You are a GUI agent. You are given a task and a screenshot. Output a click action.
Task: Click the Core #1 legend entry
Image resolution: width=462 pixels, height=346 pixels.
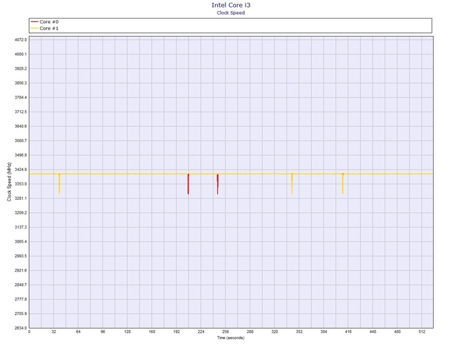pyautogui.click(x=45, y=28)
